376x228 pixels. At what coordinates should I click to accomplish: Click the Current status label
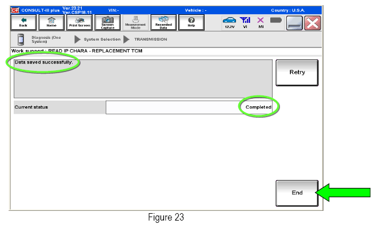coord(31,107)
